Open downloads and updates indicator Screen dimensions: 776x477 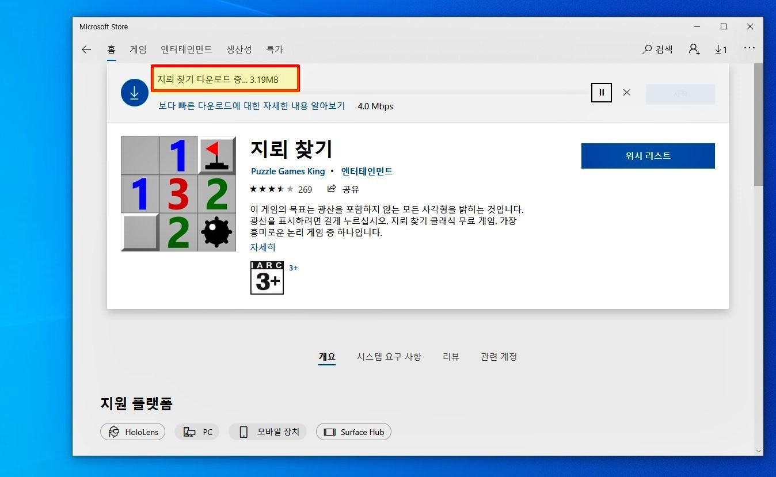pos(721,49)
